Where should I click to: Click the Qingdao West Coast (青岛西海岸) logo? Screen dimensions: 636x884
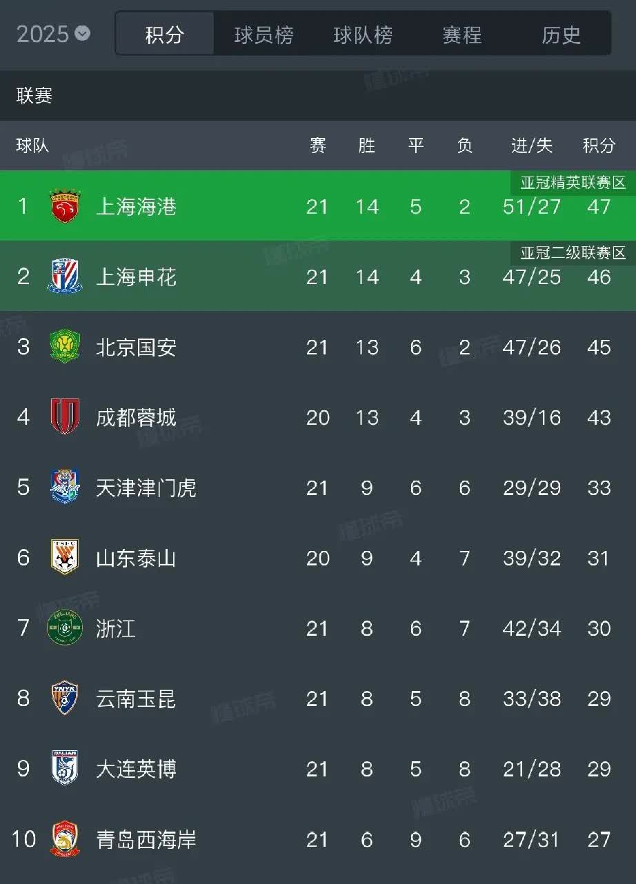pyautogui.click(x=65, y=839)
